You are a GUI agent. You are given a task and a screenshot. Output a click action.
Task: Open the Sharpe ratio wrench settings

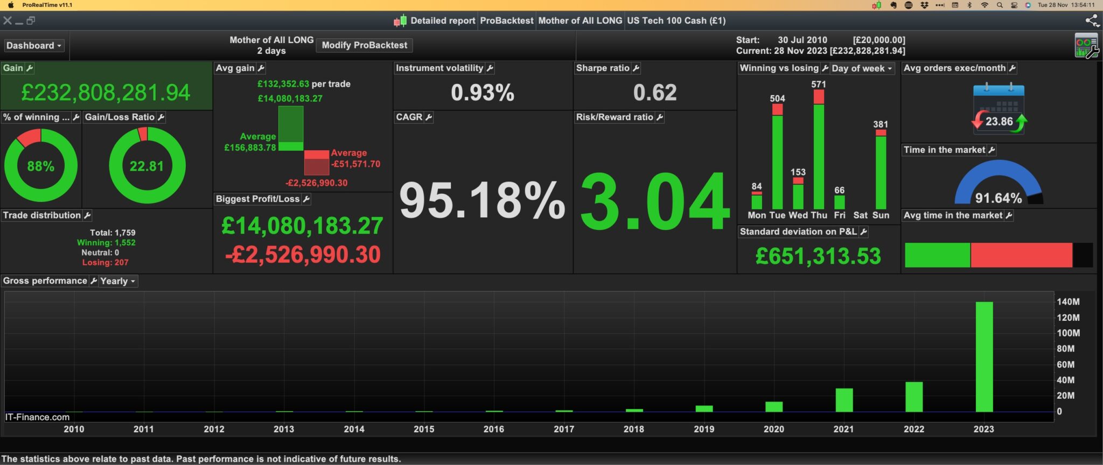[636, 68]
